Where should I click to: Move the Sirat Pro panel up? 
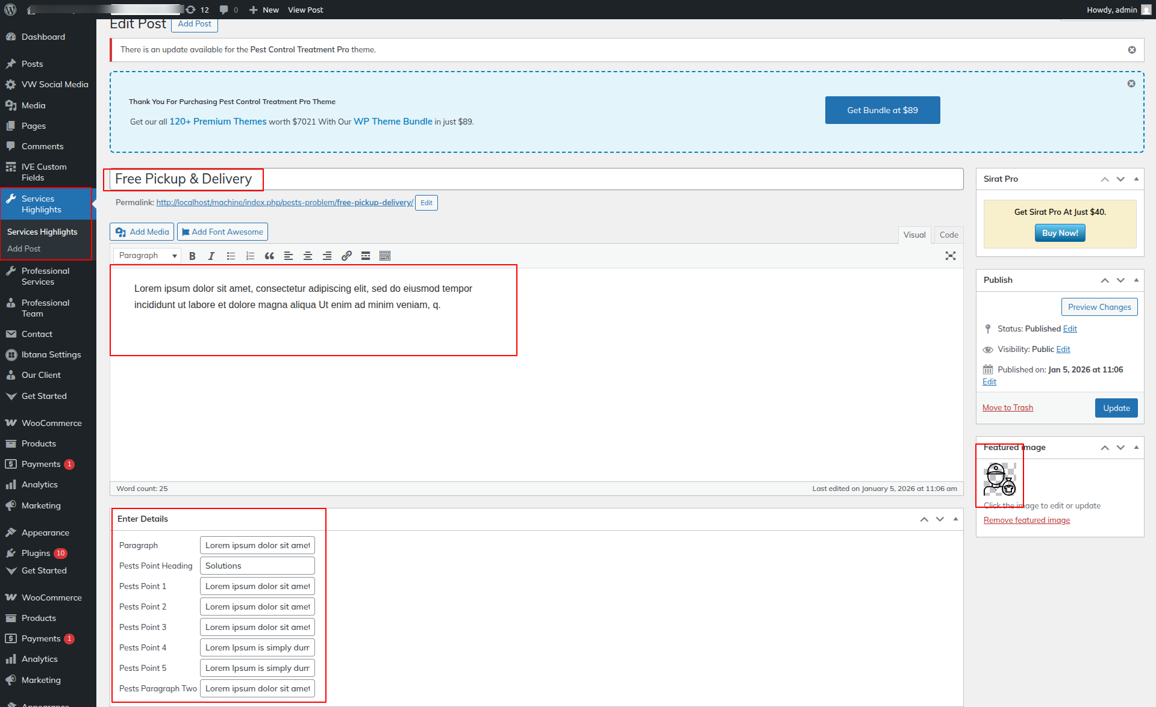point(1105,179)
